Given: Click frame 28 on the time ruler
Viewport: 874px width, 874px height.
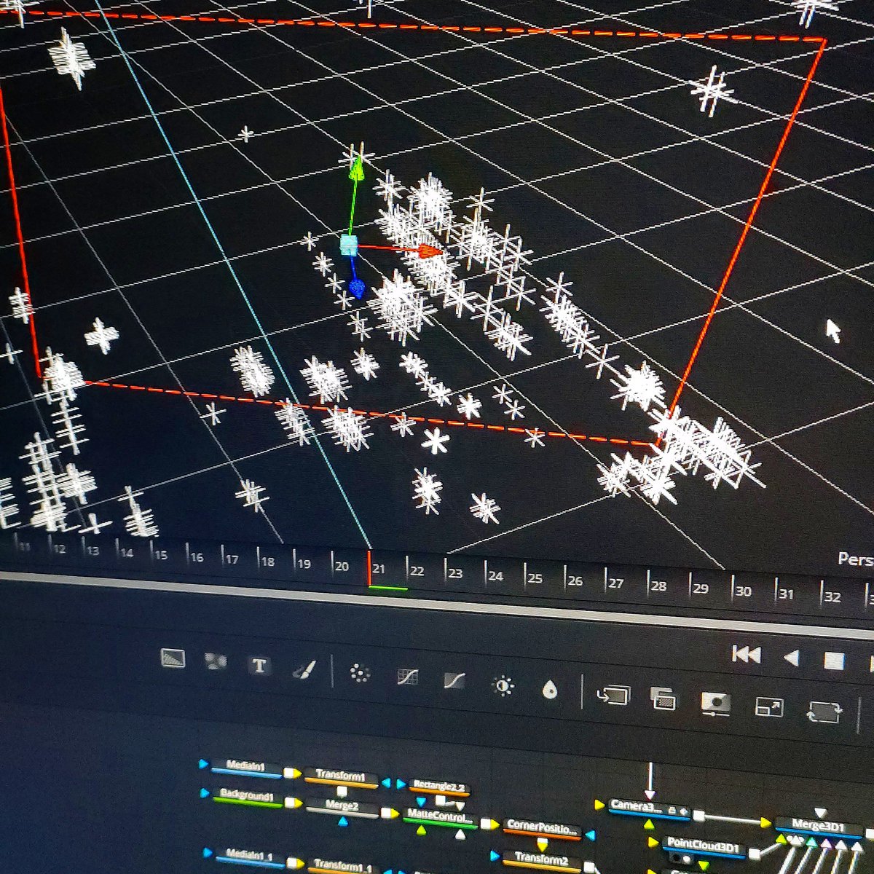Looking at the screenshot, I should tap(658, 586).
